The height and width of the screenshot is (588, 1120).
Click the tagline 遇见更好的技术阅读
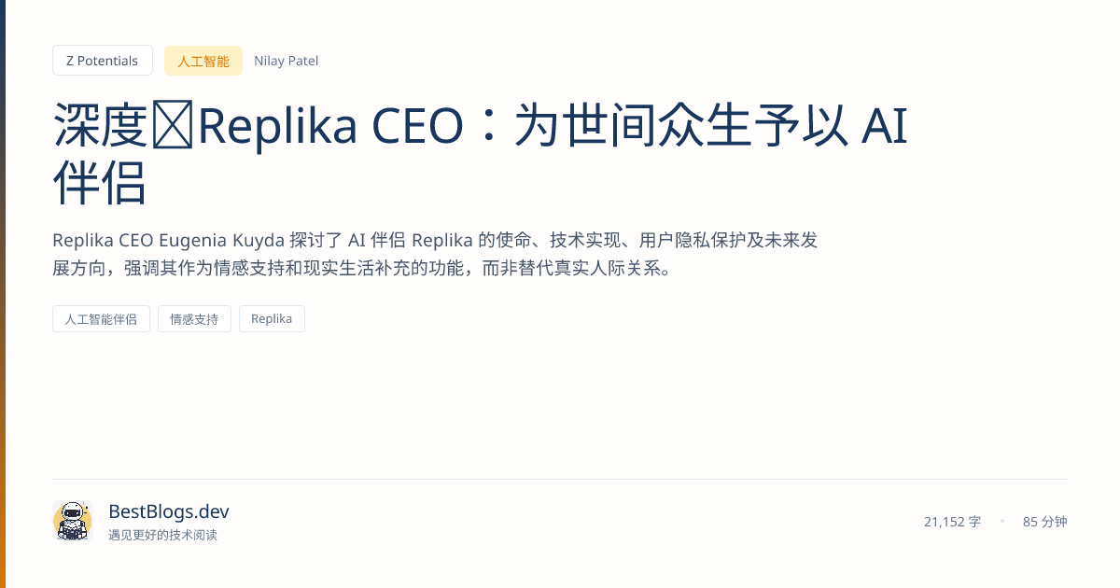click(x=162, y=536)
